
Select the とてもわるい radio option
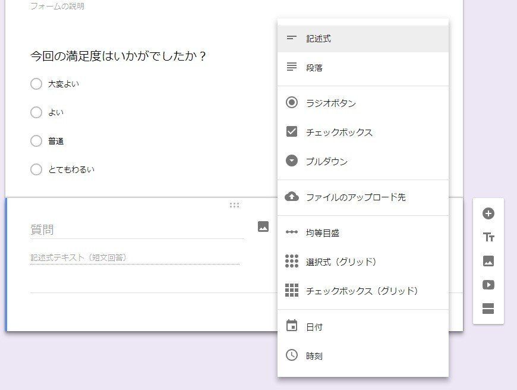[36, 169]
